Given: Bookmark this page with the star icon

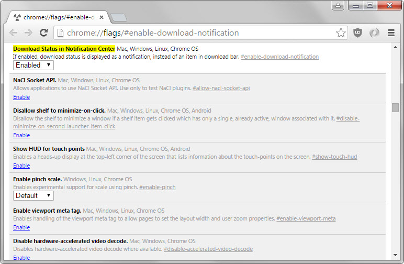Looking at the screenshot, I should coord(341,33).
